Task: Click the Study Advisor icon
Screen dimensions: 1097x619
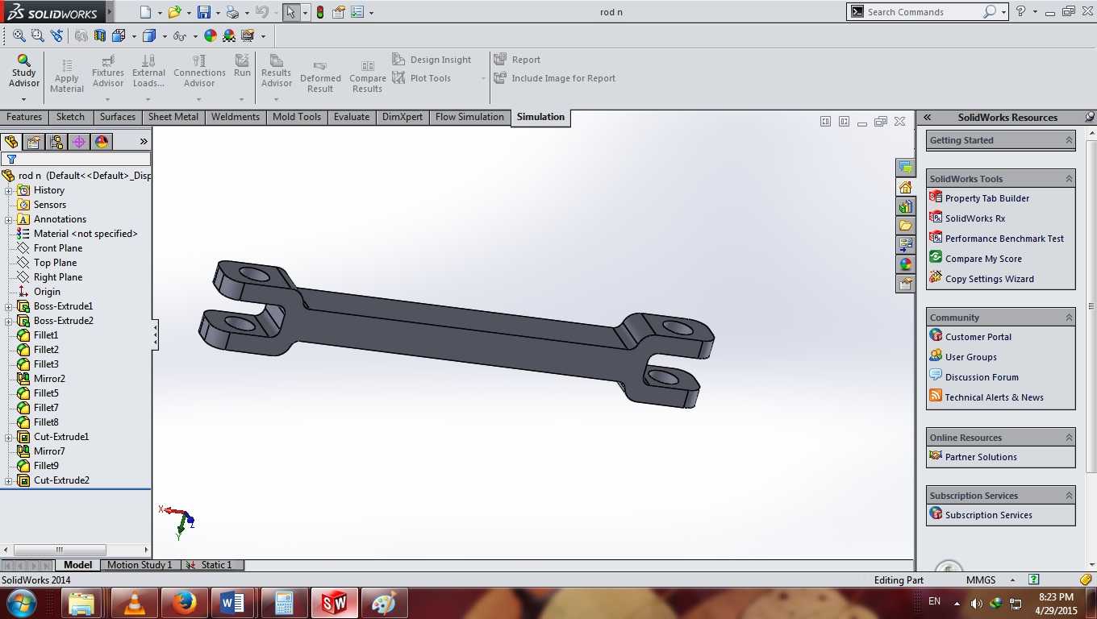Action: 23,72
